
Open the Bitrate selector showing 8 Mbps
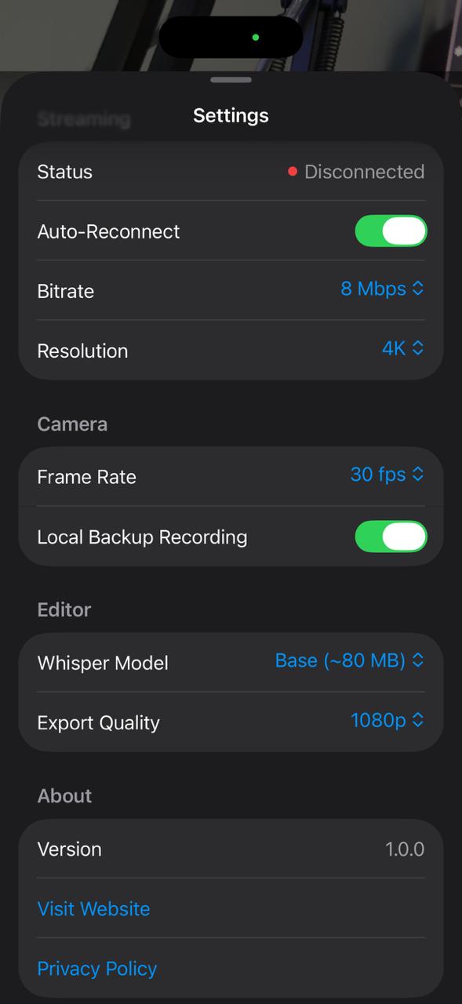(x=382, y=289)
